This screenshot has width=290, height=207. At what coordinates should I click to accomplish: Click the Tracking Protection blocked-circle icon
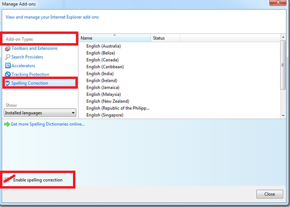[8, 74]
